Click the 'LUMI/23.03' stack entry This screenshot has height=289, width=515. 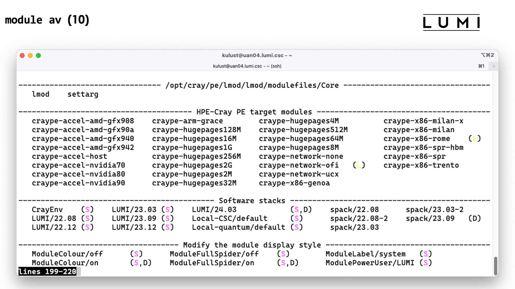tap(134, 210)
